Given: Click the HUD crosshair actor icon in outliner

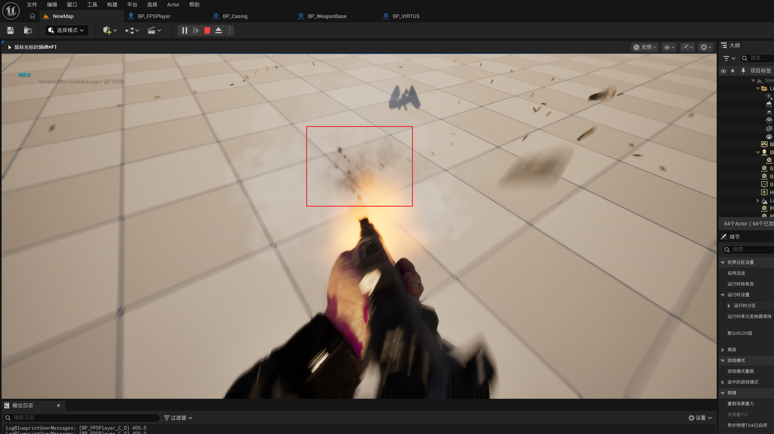Looking at the screenshot, I should pyautogui.click(x=764, y=192).
